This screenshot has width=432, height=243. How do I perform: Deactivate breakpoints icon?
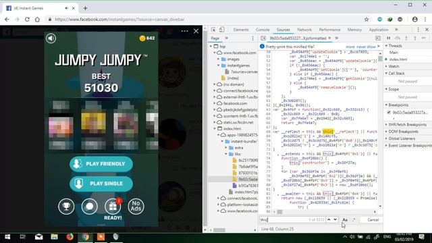click(424, 38)
